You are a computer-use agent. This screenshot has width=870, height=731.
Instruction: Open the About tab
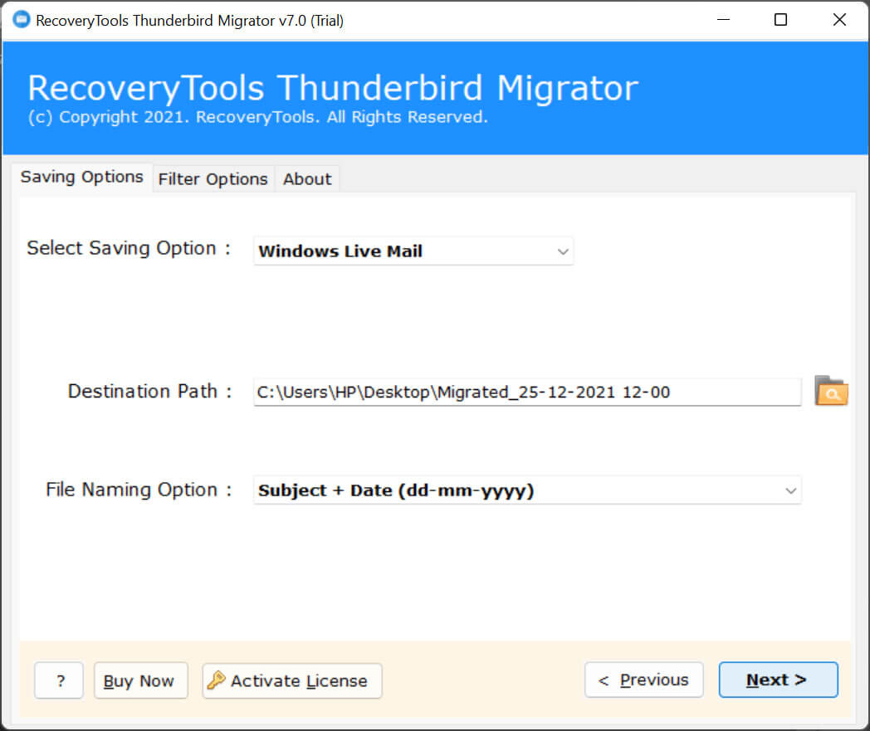click(x=307, y=179)
